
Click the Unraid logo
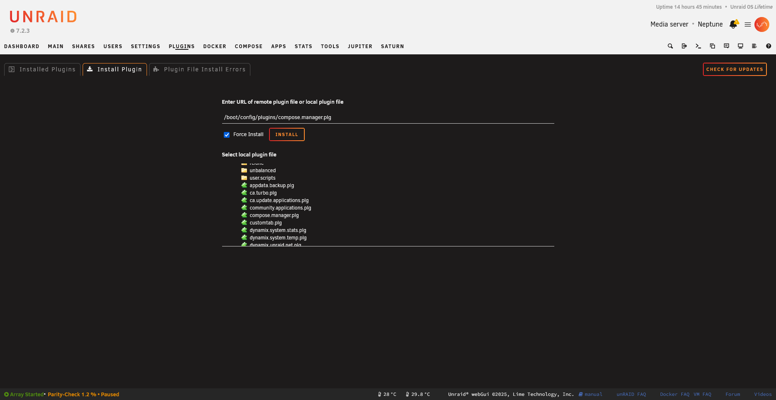(43, 17)
